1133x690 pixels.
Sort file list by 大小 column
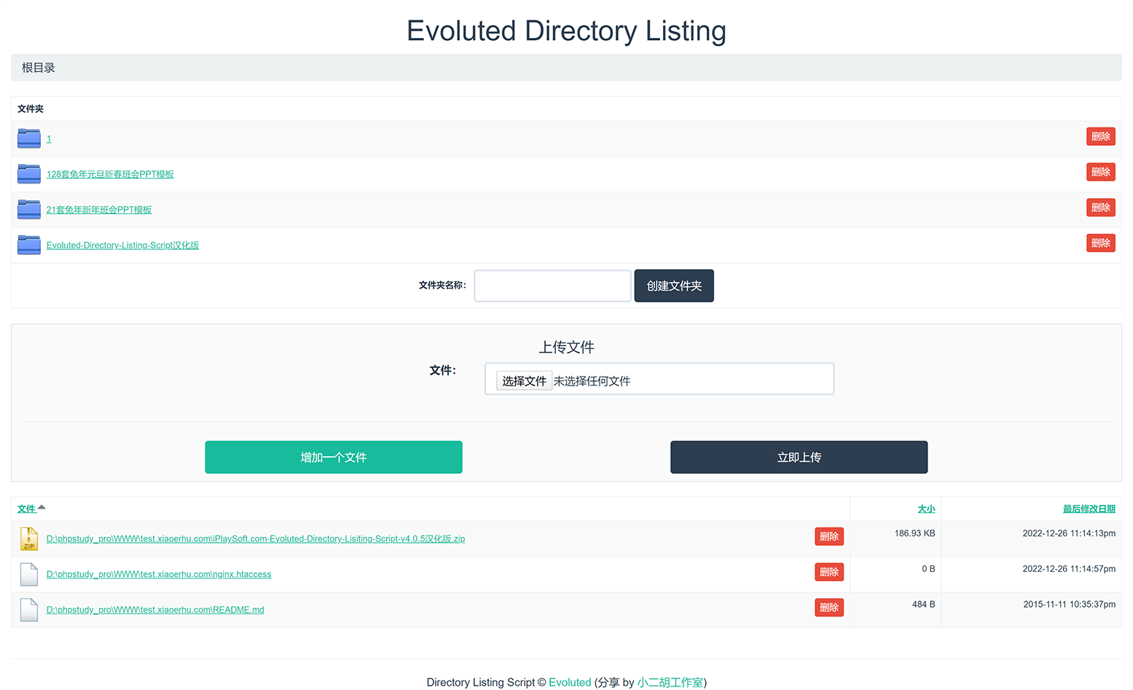[x=925, y=509]
